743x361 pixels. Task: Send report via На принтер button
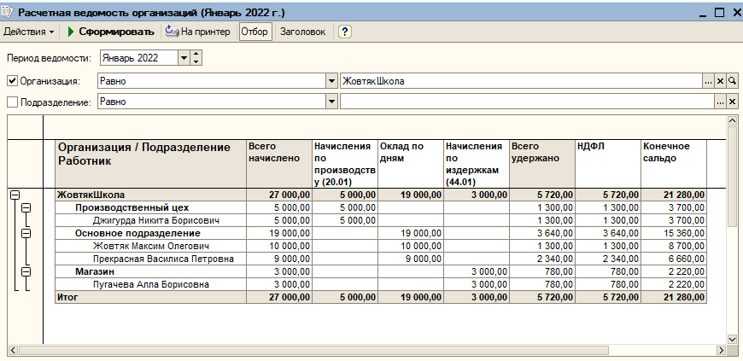[197, 32]
